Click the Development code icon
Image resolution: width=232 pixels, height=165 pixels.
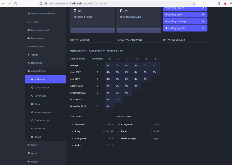tap(29, 46)
